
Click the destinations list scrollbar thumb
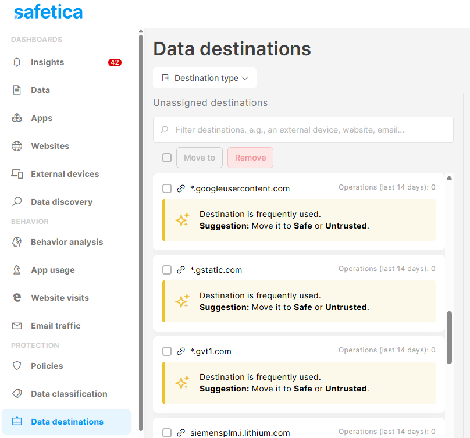point(449,337)
